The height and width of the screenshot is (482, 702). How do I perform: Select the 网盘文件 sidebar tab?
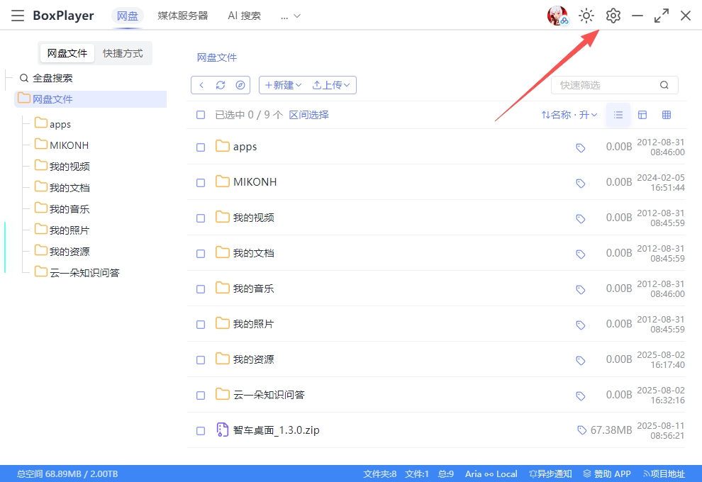pos(67,53)
